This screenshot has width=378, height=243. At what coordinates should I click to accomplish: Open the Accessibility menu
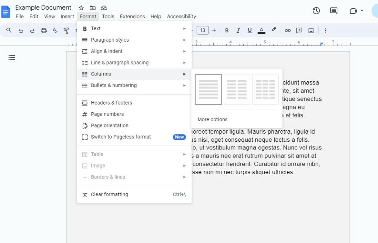pos(181,16)
